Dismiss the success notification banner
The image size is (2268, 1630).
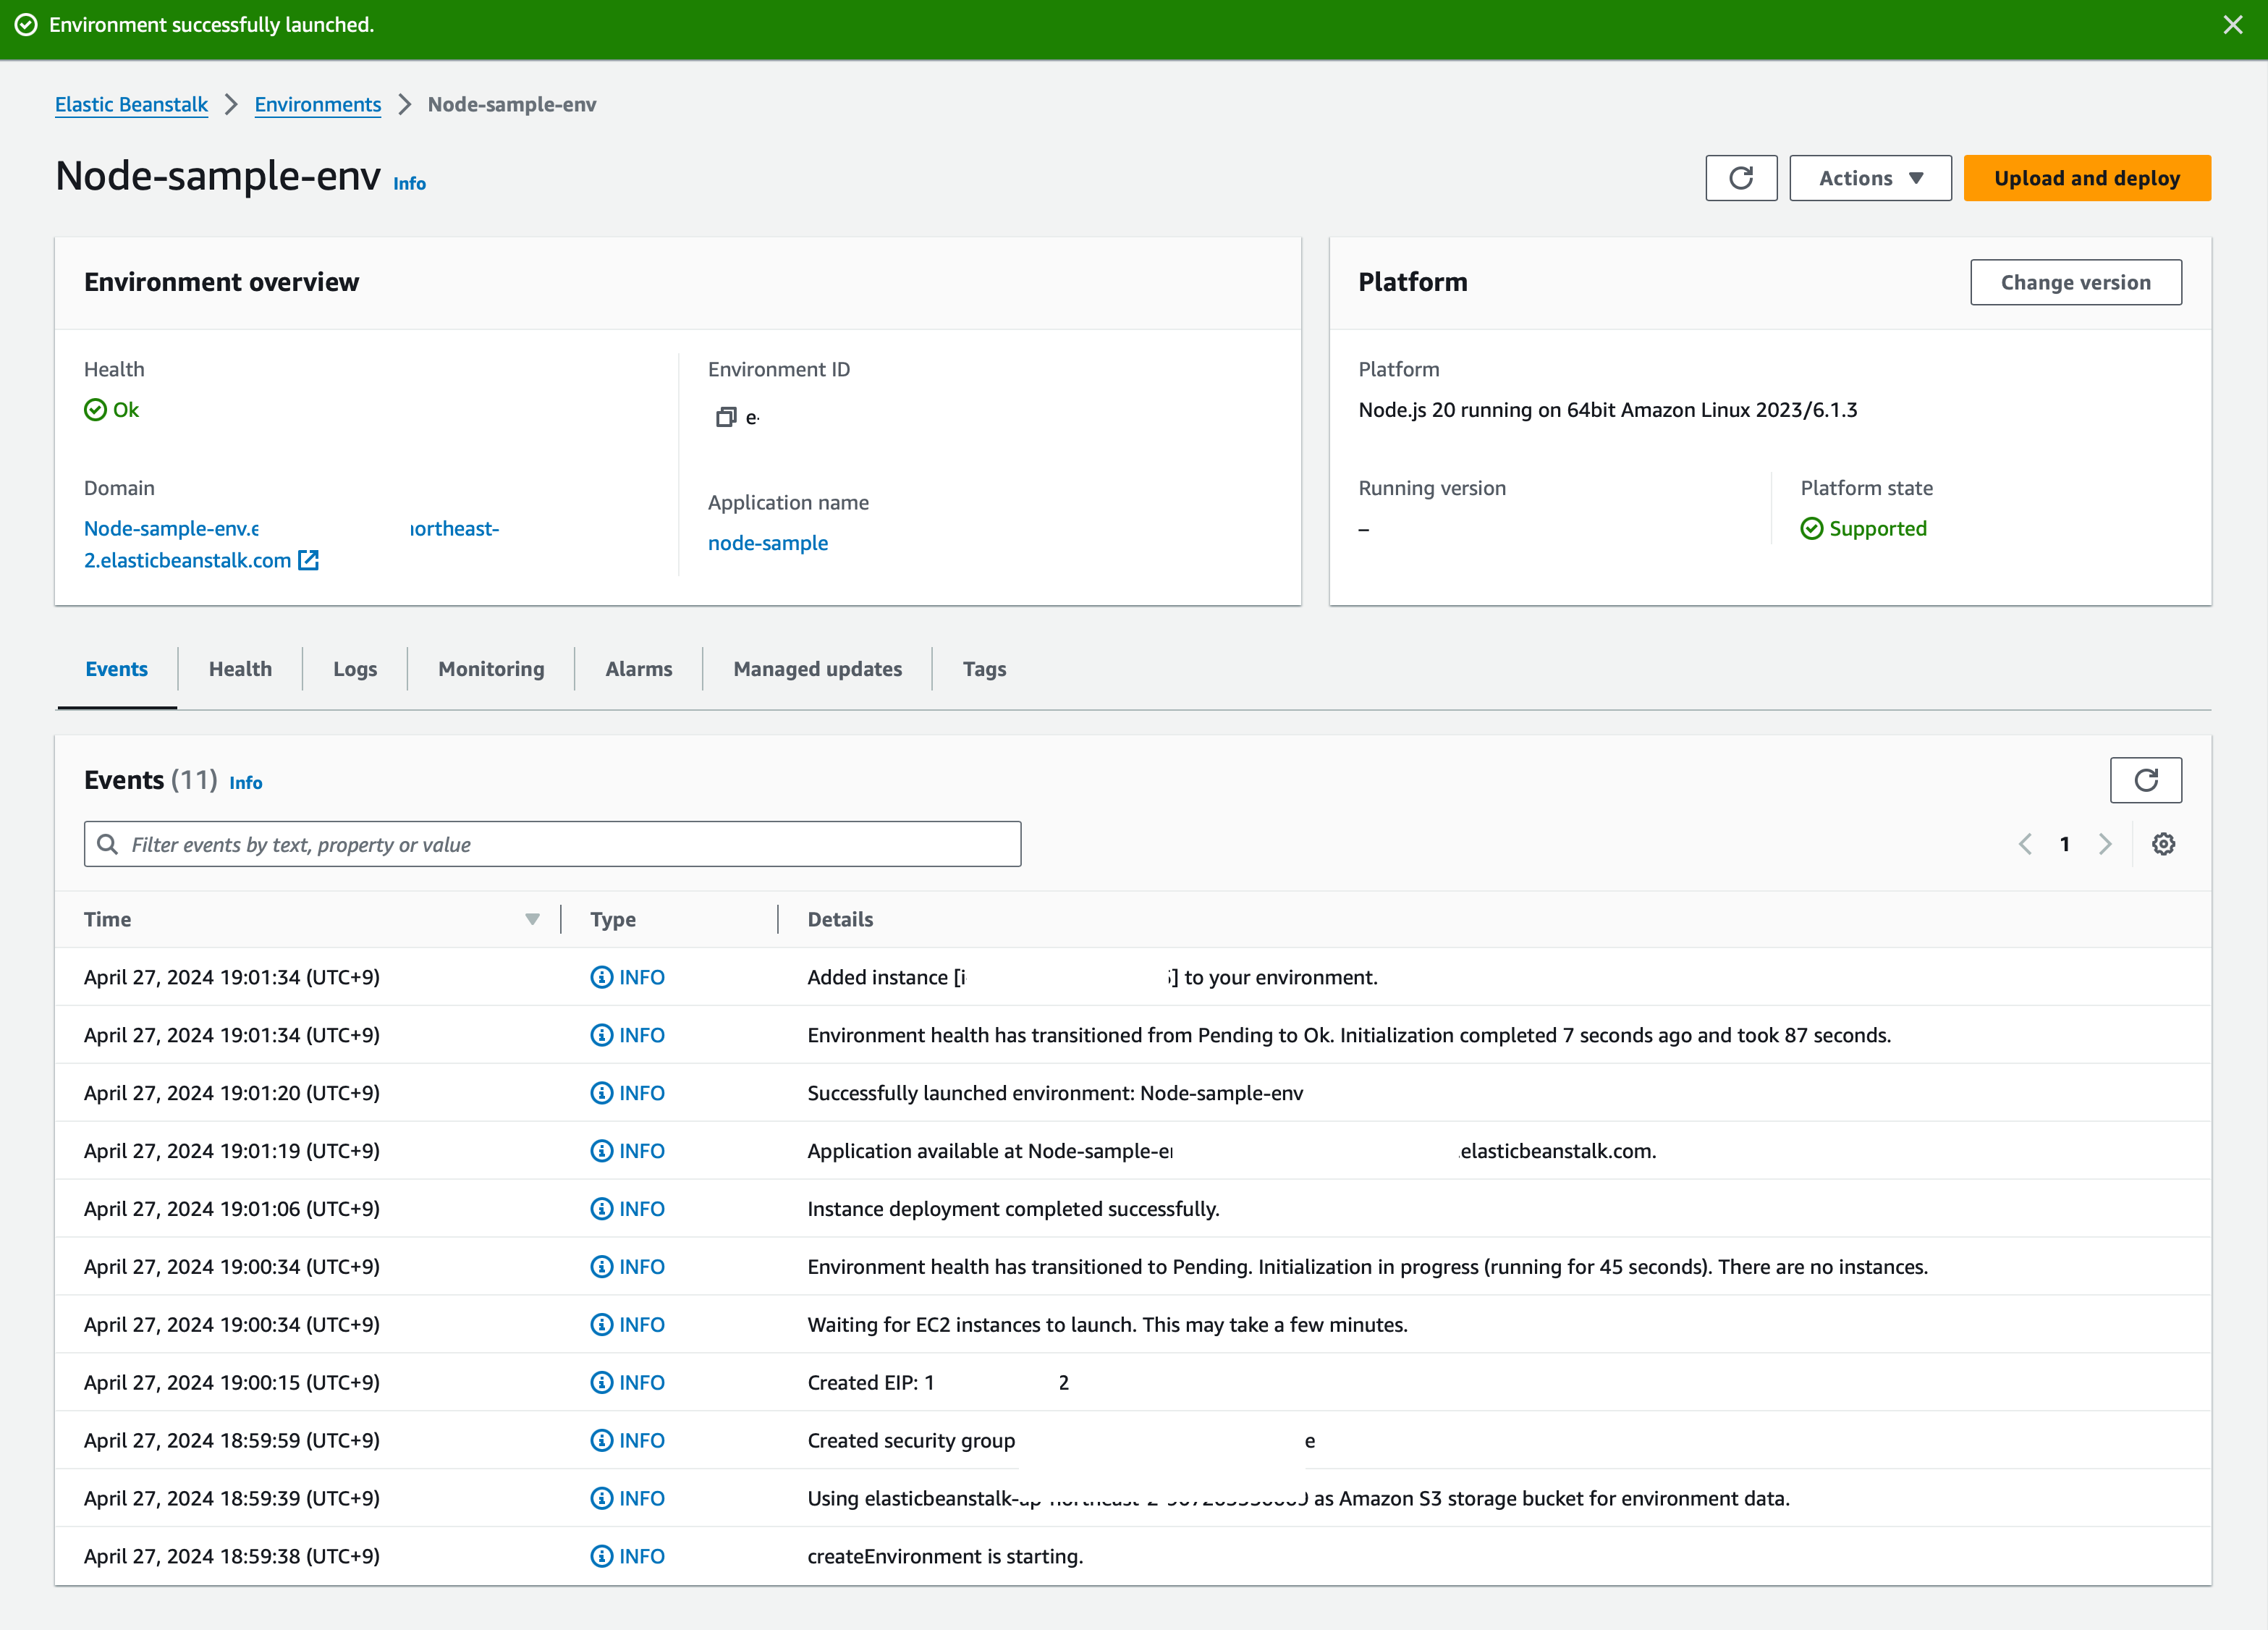[x=2232, y=25]
